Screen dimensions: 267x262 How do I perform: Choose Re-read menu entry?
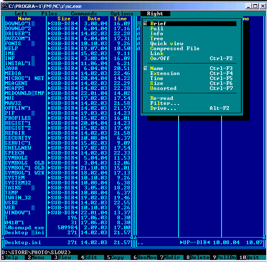click(190, 98)
